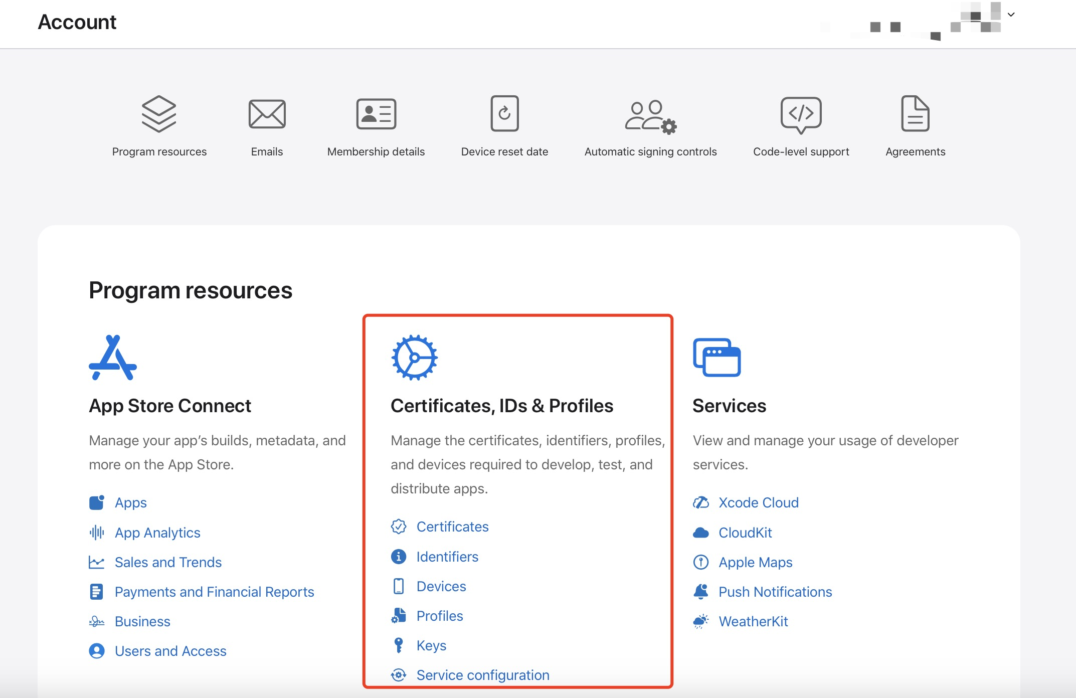Click the Code-level support speech bubble icon
Viewport: 1076px width, 698px height.
801,115
